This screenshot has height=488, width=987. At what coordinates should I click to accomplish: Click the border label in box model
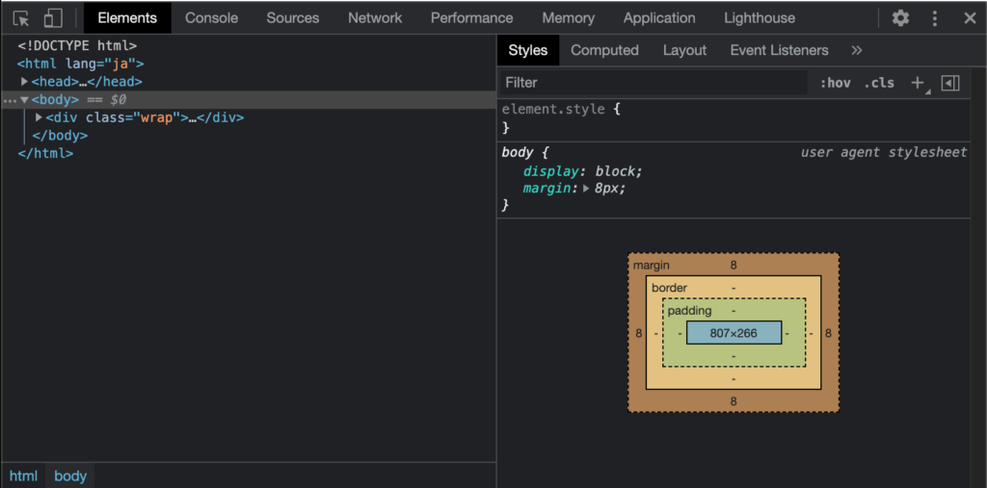(x=669, y=288)
